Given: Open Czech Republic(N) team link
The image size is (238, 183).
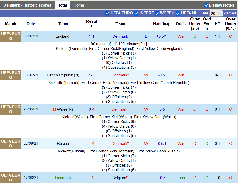Looking at the screenshot, I should pyautogui.click(x=63, y=75).
